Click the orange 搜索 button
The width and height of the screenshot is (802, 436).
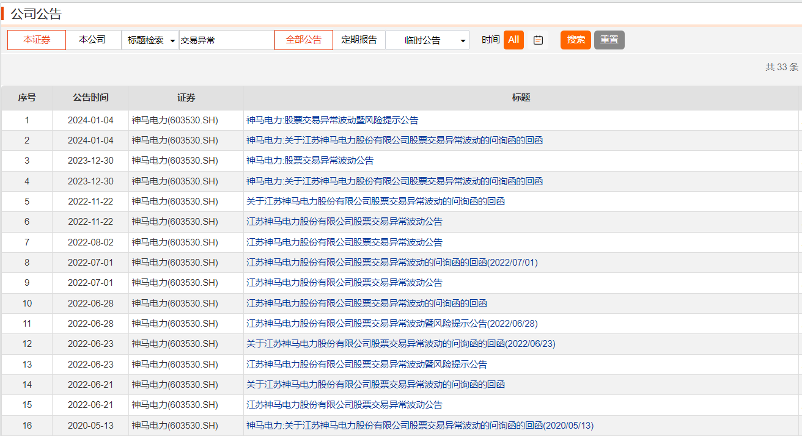coord(576,40)
